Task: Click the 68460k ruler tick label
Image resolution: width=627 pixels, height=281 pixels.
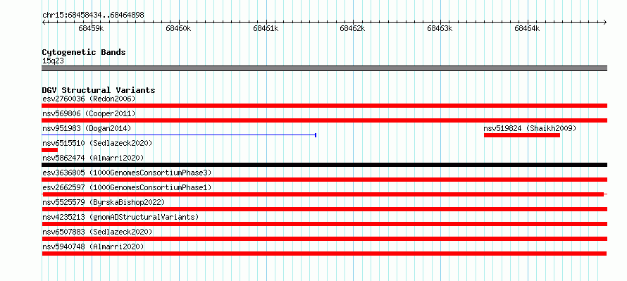Action: click(x=179, y=29)
